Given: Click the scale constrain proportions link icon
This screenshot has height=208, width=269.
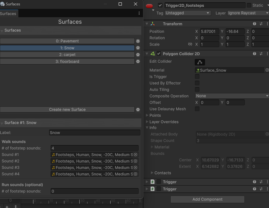Looking at the screenshot, I should coord(190,44).
